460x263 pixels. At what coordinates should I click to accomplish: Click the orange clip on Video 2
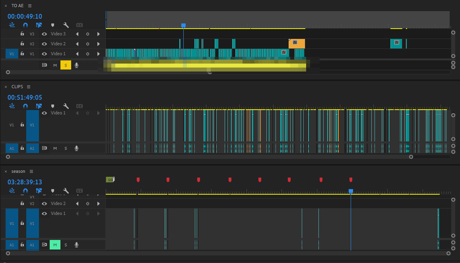(x=297, y=44)
